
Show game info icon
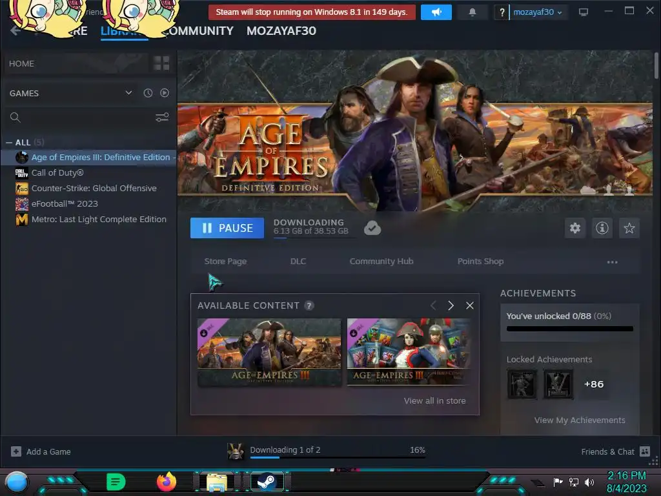click(602, 228)
